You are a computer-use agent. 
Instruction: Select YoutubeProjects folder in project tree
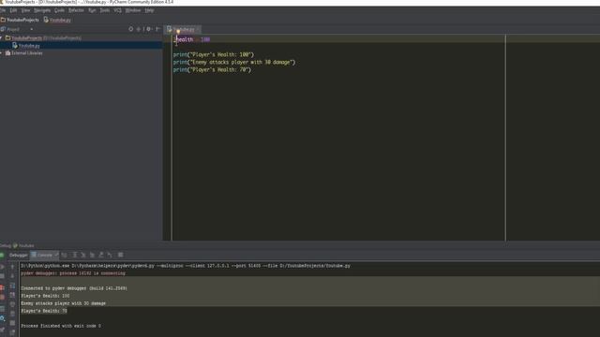(43, 37)
